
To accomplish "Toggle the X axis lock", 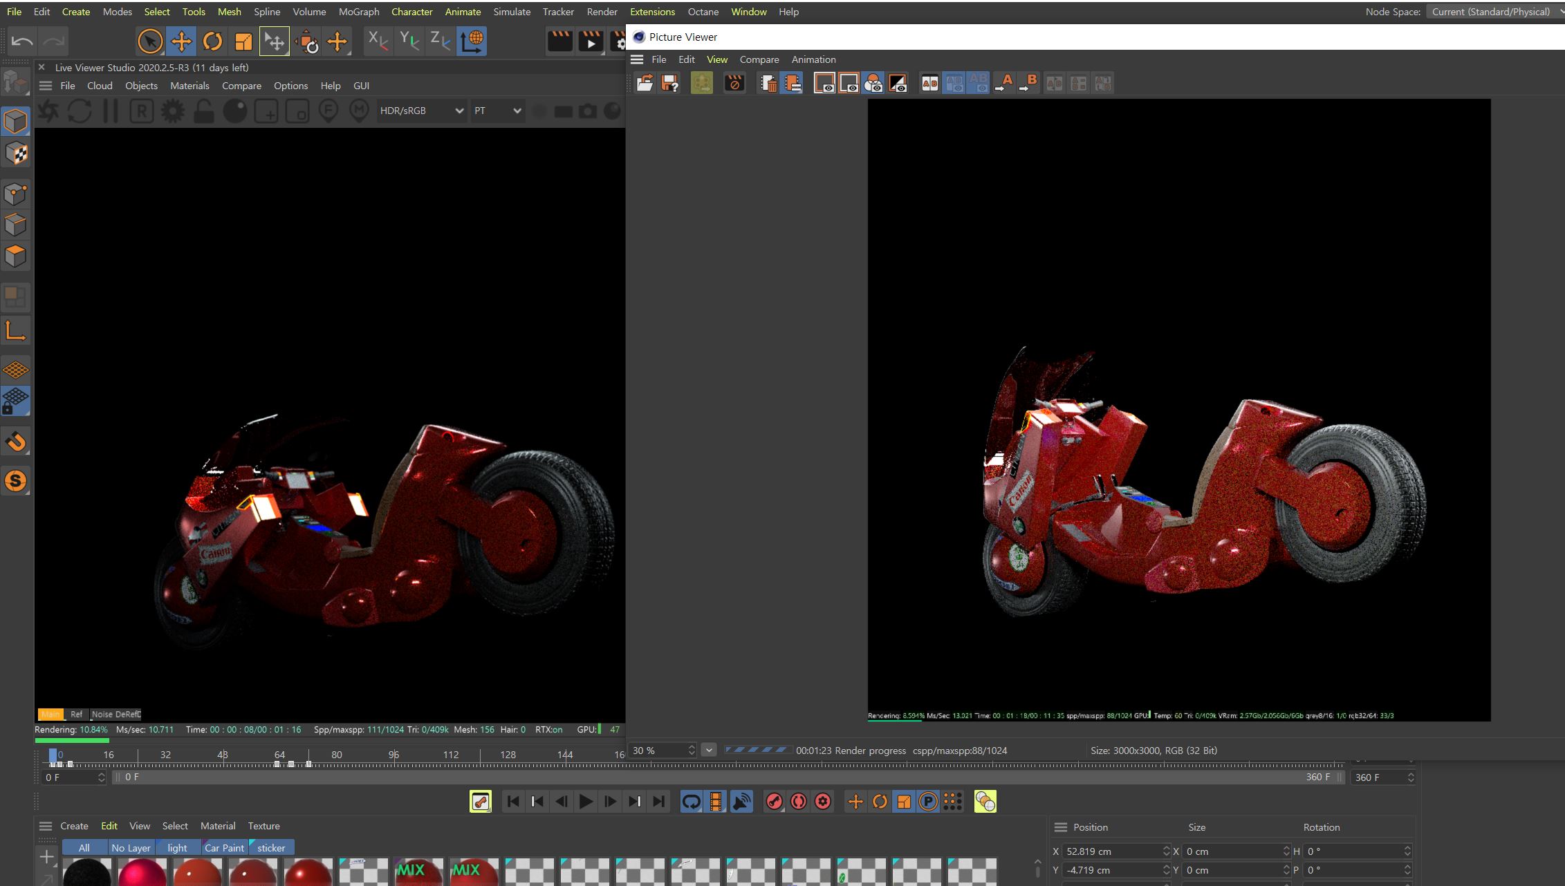I will pos(378,41).
